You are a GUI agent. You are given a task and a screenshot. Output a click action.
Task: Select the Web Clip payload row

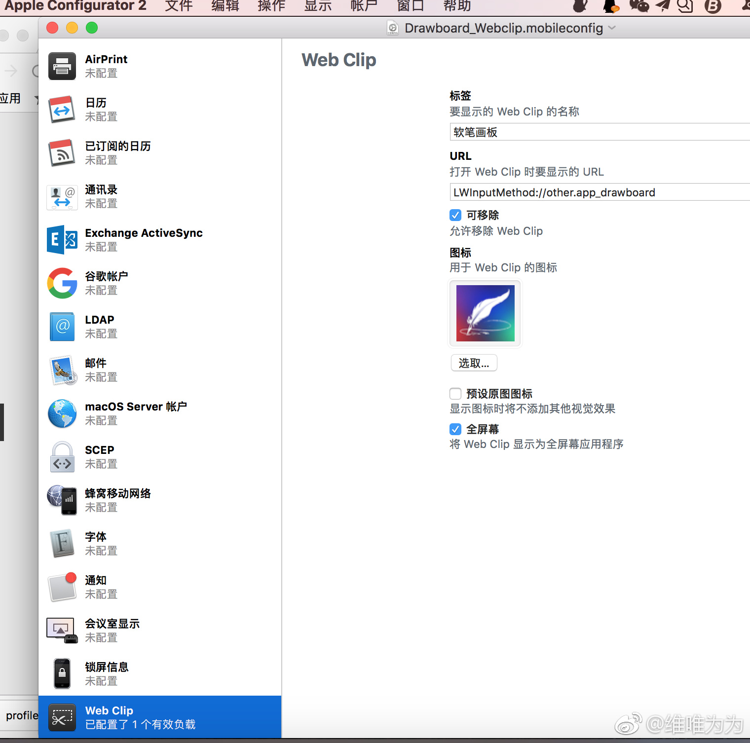click(x=160, y=717)
